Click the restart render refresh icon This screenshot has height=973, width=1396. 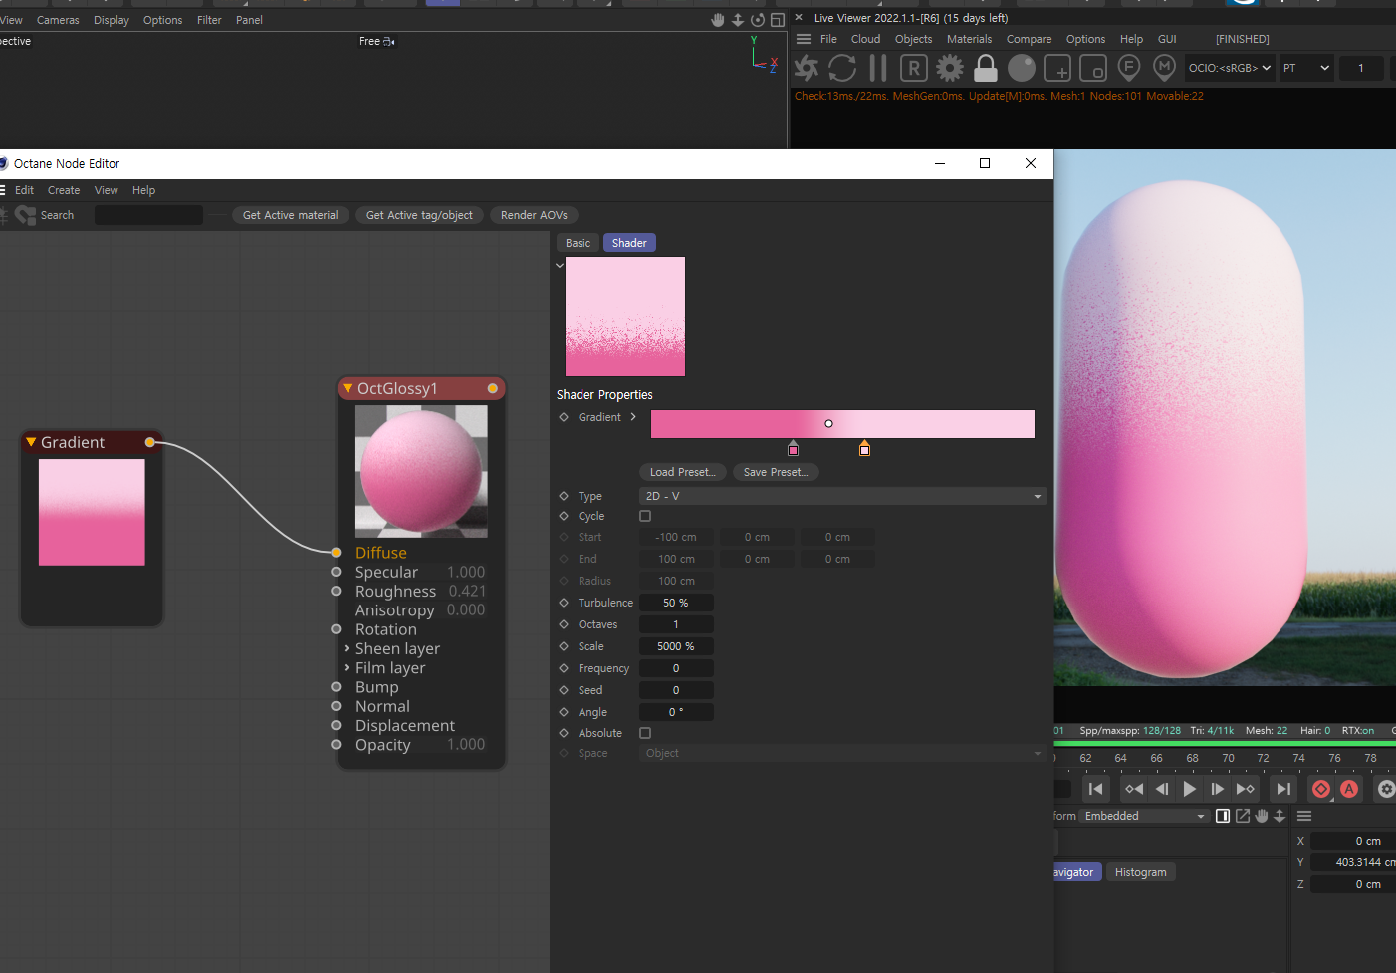click(x=842, y=68)
